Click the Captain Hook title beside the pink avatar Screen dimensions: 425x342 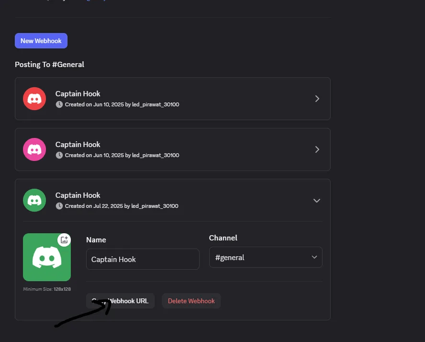coord(78,145)
